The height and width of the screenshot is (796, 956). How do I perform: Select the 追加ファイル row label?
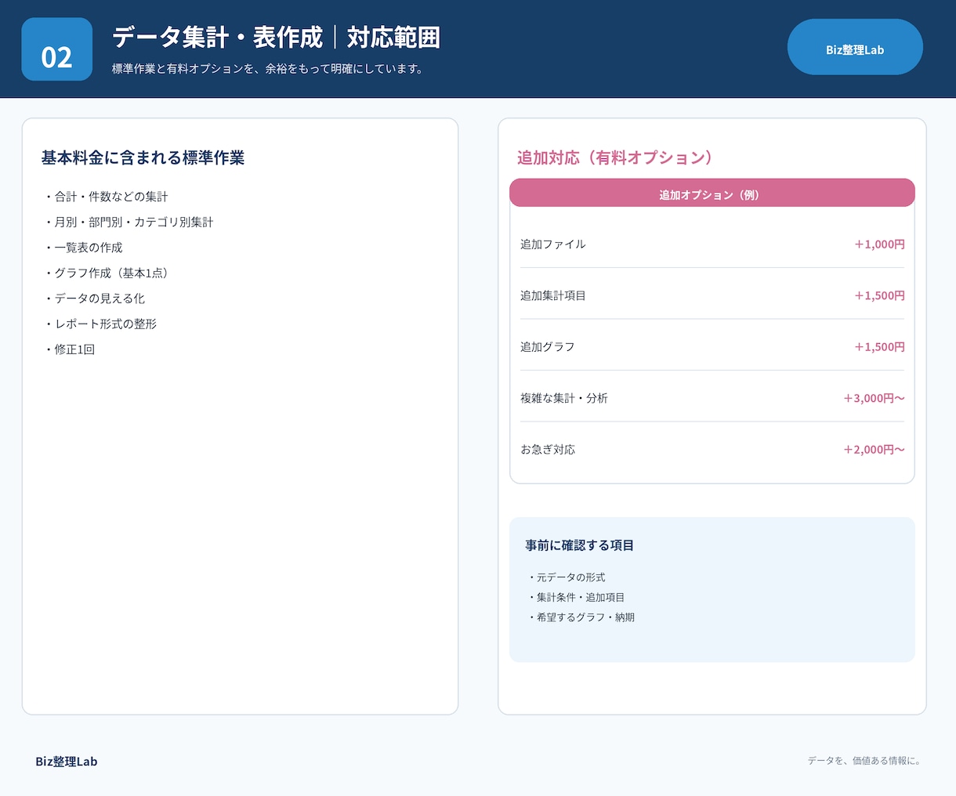coord(553,244)
